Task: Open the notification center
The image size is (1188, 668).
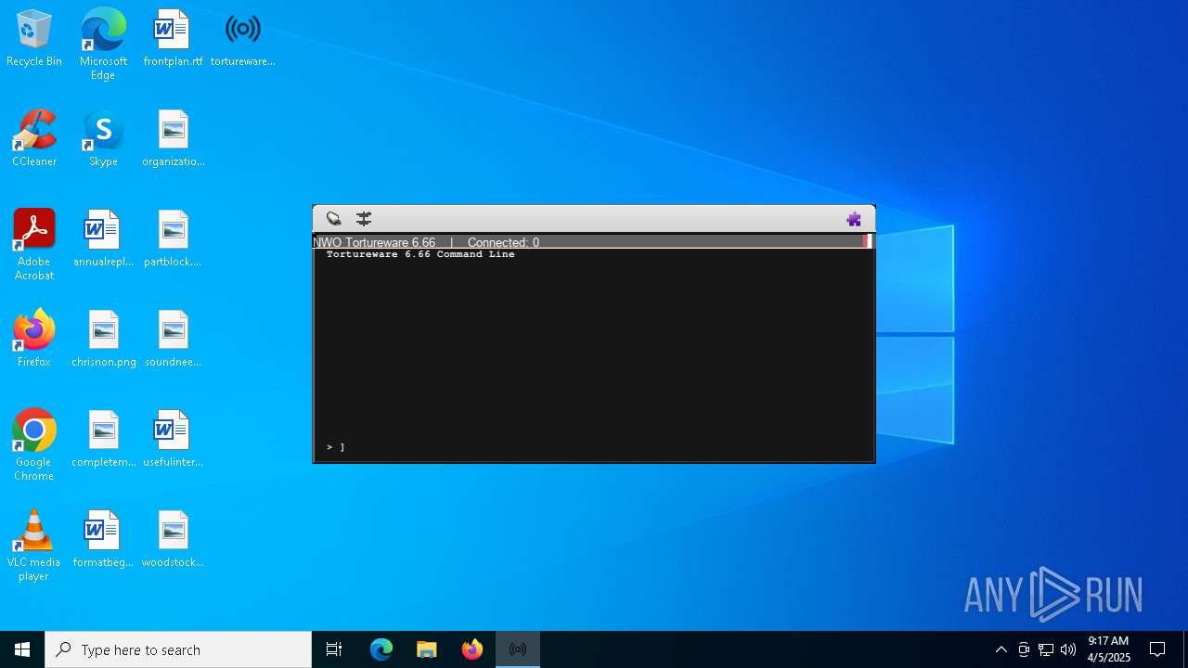Action: pos(1157,649)
